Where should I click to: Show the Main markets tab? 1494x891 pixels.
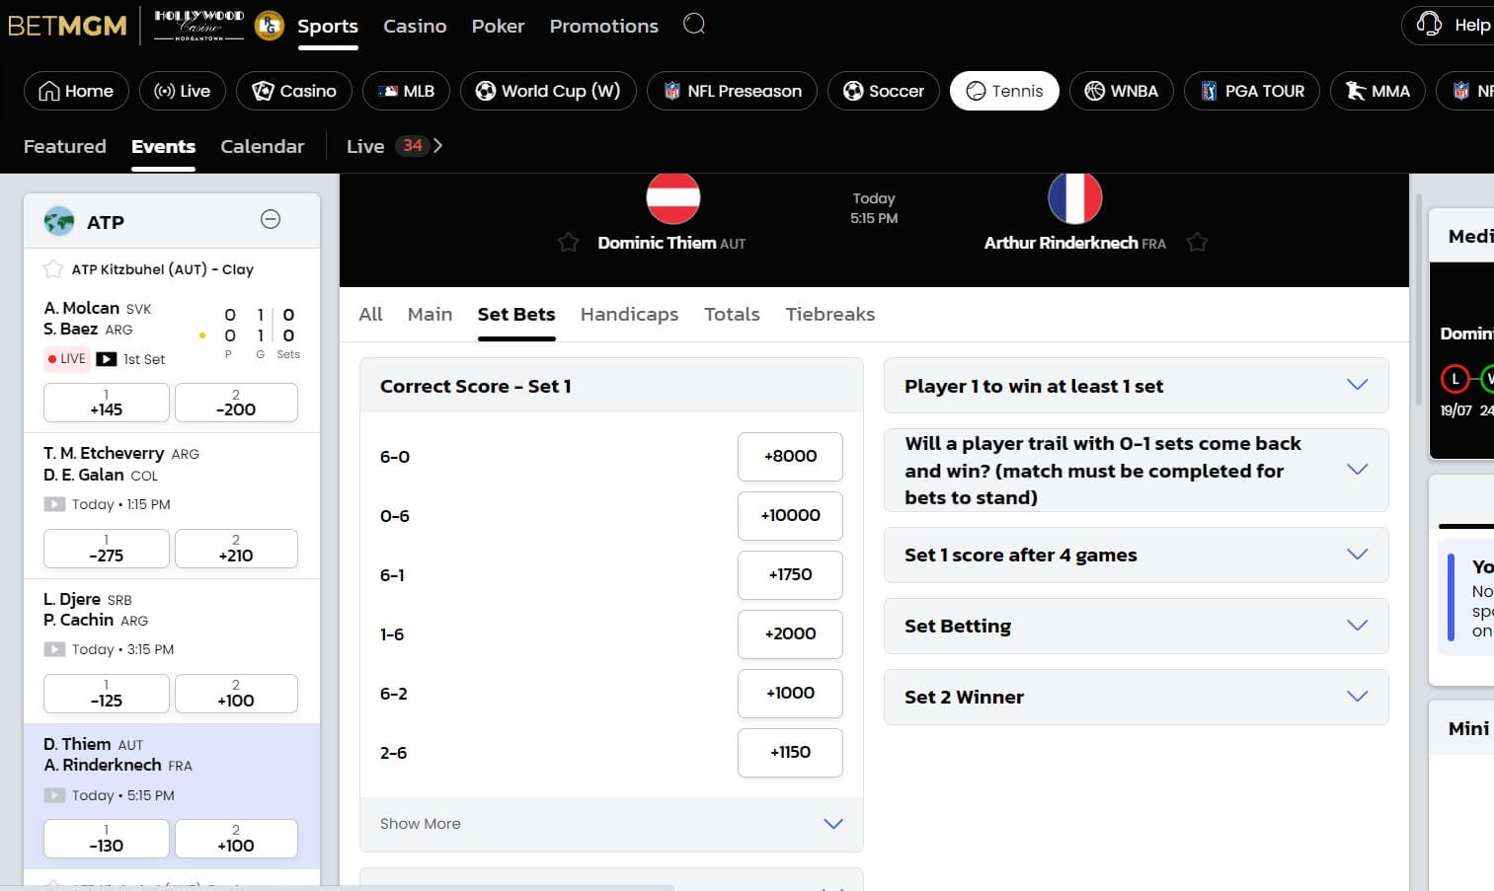(x=430, y=314)
